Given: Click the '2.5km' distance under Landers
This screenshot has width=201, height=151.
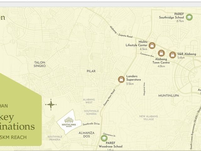Looking at the screenshot, I should (x=130, y=84).
